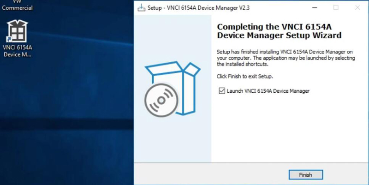This screenshot has width=369, height=185.
Task: Click the setup installer icon in title bar
Action: coord(141,8)
